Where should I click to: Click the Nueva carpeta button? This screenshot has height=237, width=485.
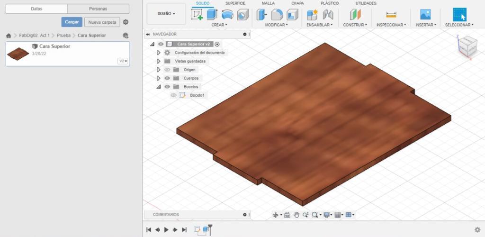pyautogui.click(x=102, y=22)
